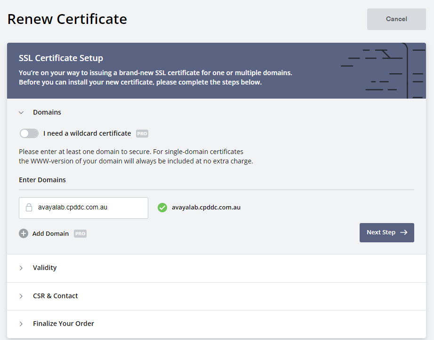Collapse the Domains section chevron
The image size is (434, 340).
(21, 112)
